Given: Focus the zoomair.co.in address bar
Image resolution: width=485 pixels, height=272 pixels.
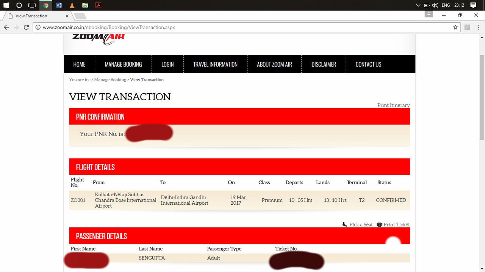Looking at the screenshot, I should point(246,27).
